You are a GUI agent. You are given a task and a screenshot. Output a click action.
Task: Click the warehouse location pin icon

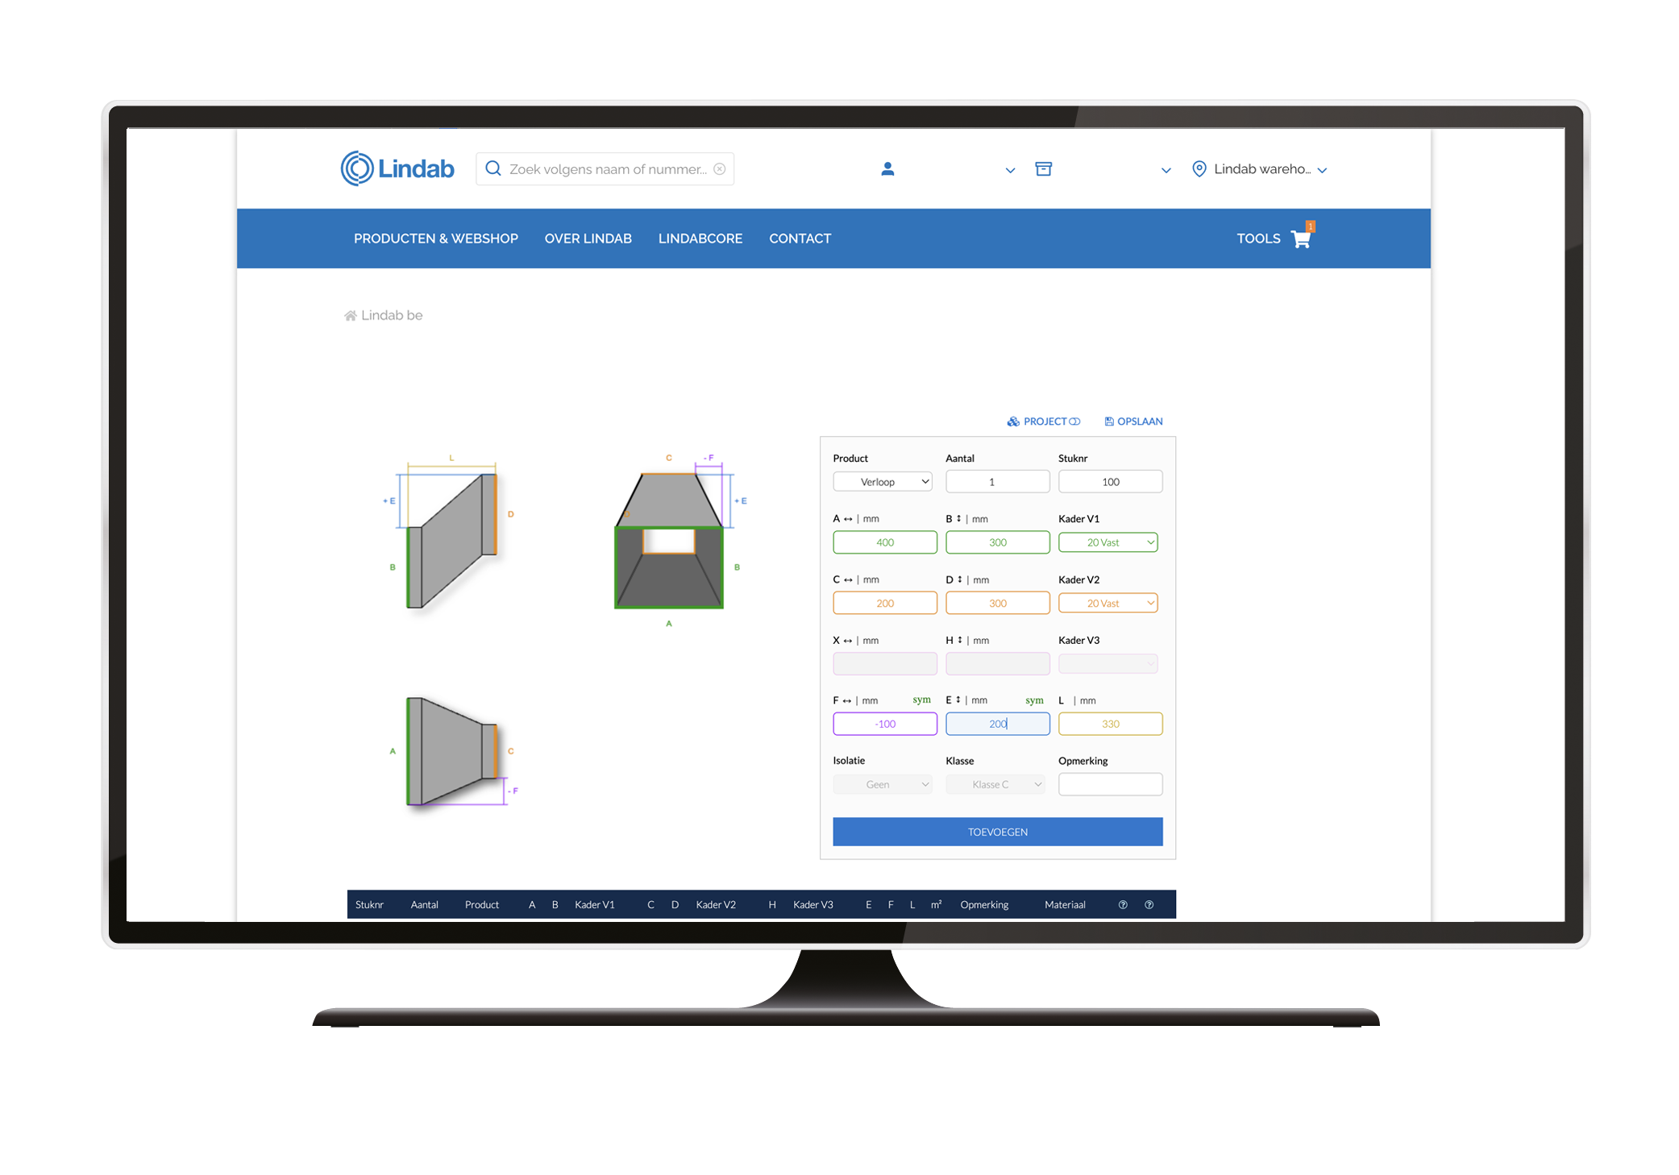pos(1199,169)
